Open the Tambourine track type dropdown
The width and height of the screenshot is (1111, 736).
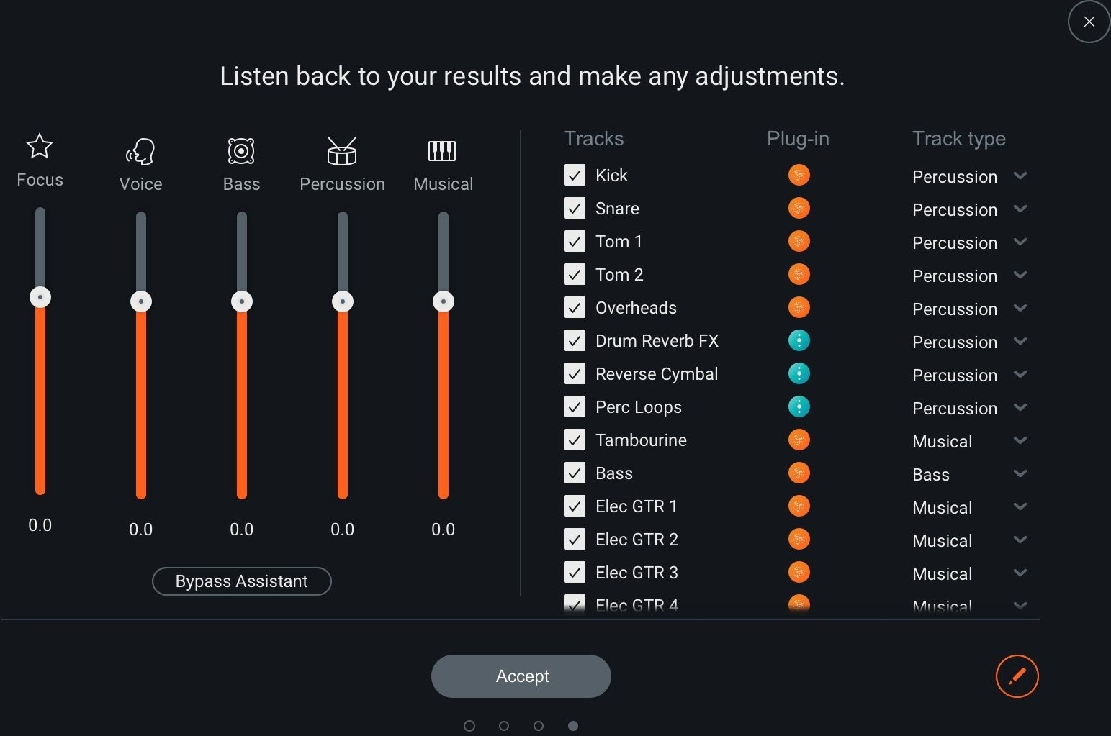coord(969,441)
